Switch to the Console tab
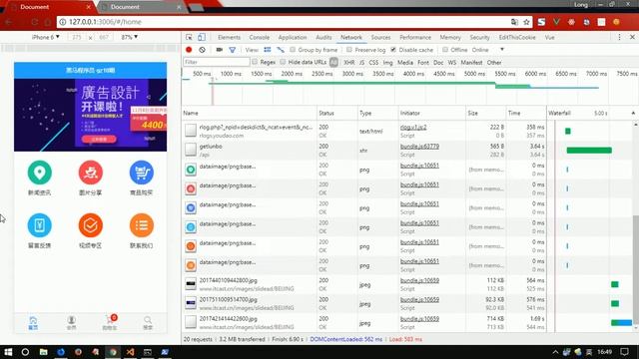The width and height of the screenshot is (639, 359). coord(260,37)
